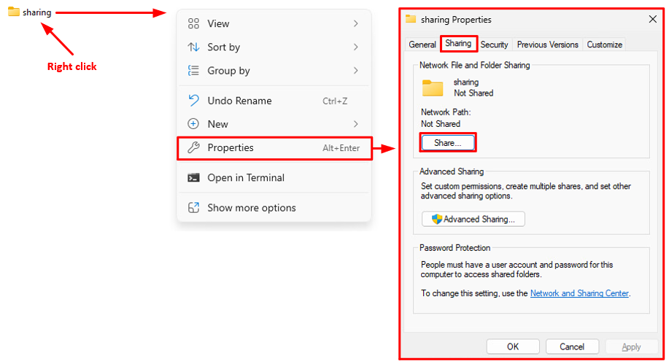Image resolution: width=669 pixels, height=364 pixels.
Task: Select Show more options entry
Action: 274,208
